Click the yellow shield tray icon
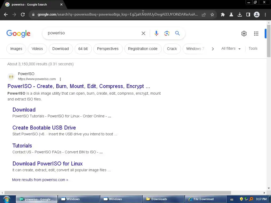 (241, 199)
